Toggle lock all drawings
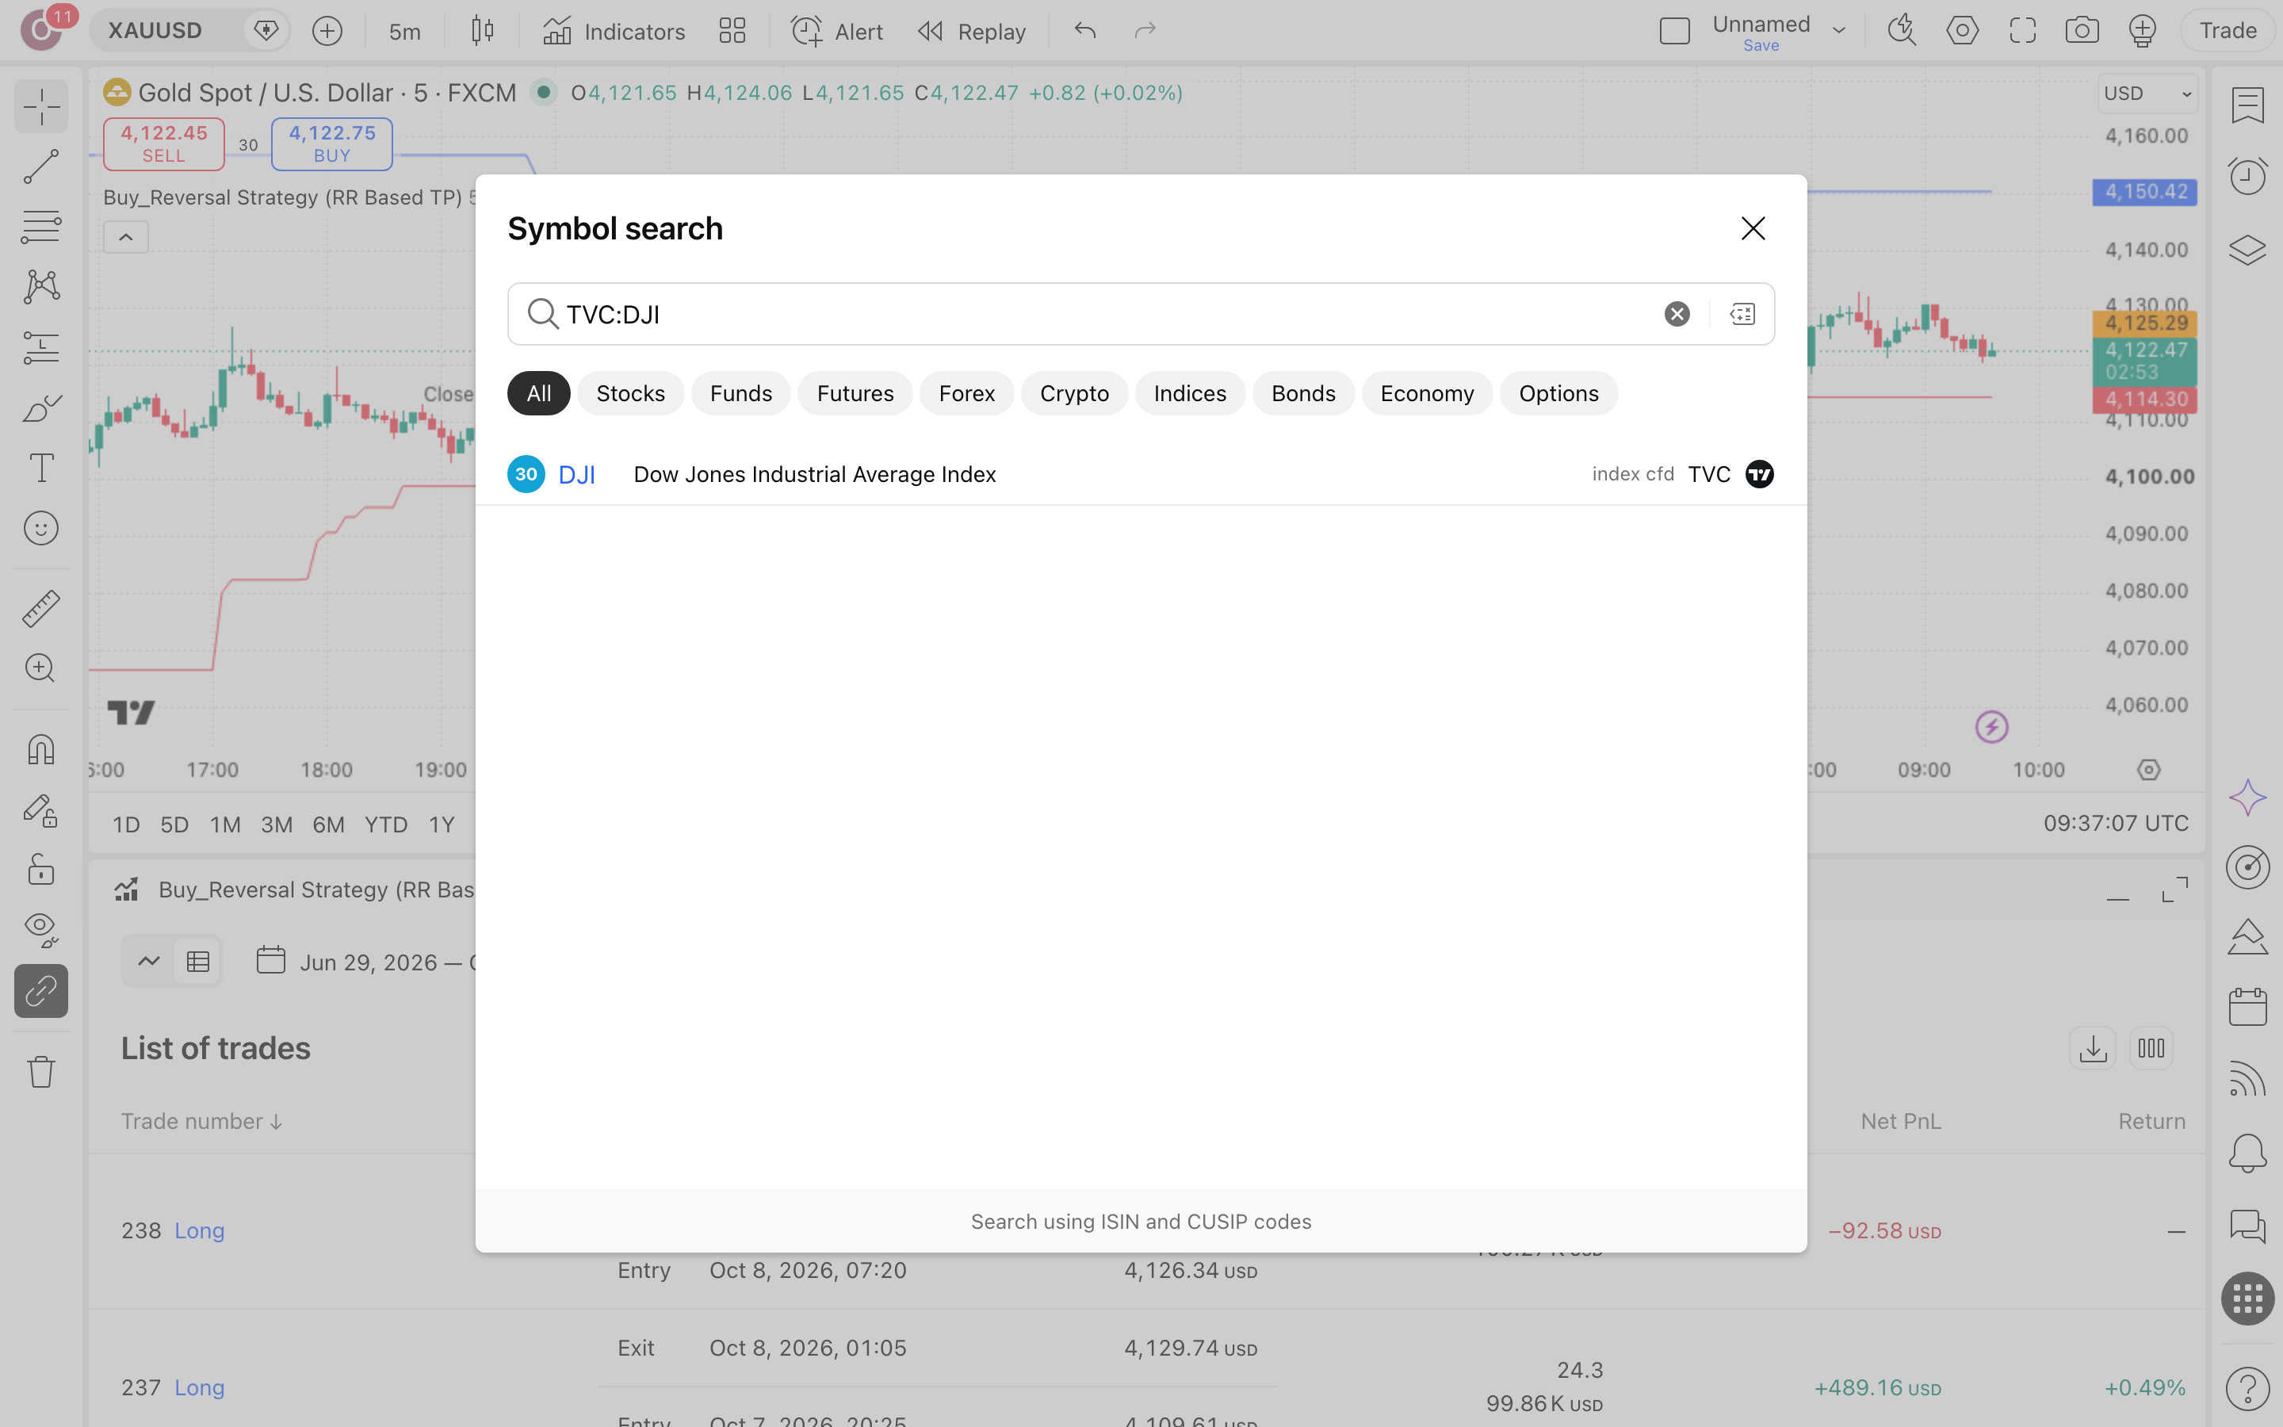This screenshot has height=1427, width=2283. [x=40, y=870]
